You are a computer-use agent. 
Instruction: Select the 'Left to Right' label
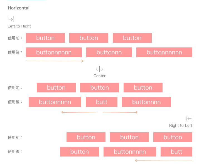coord(19,26)
